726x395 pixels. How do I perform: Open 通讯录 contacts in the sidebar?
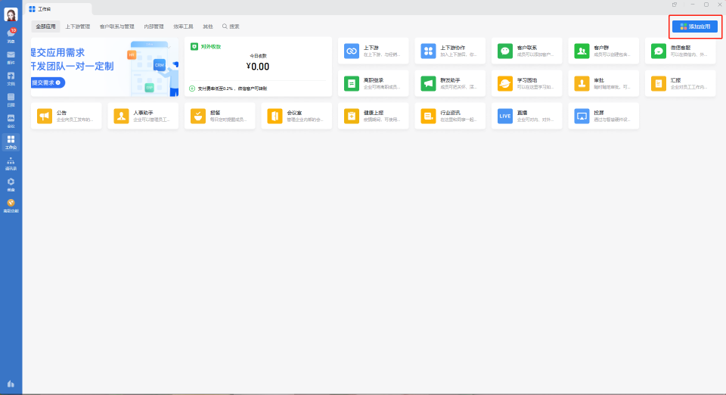(11, 162)
